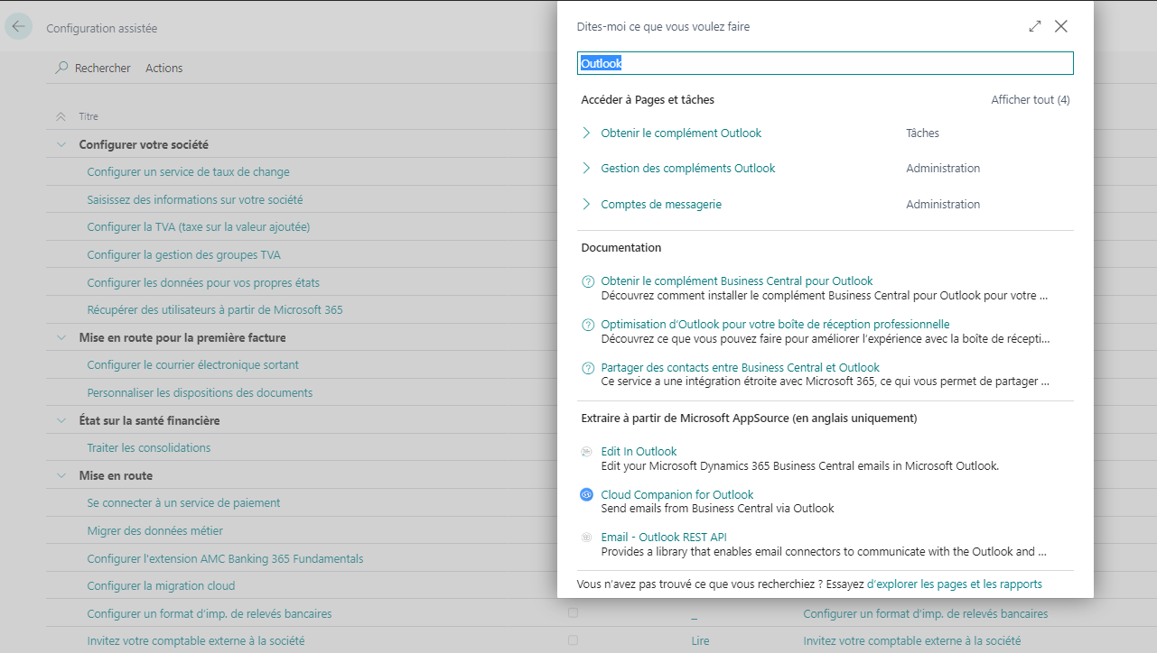Open "Récupérer des utilisateurs à partir de Microsoft 365"
This screenshot has height=653, width=1157.
[x=215, y=309]
